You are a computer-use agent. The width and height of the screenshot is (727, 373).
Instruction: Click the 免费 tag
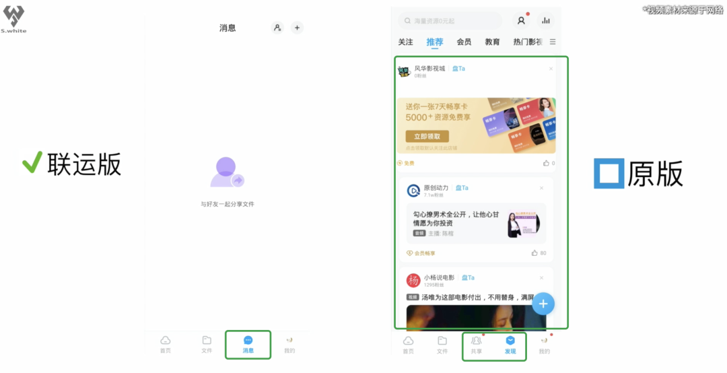406,164
